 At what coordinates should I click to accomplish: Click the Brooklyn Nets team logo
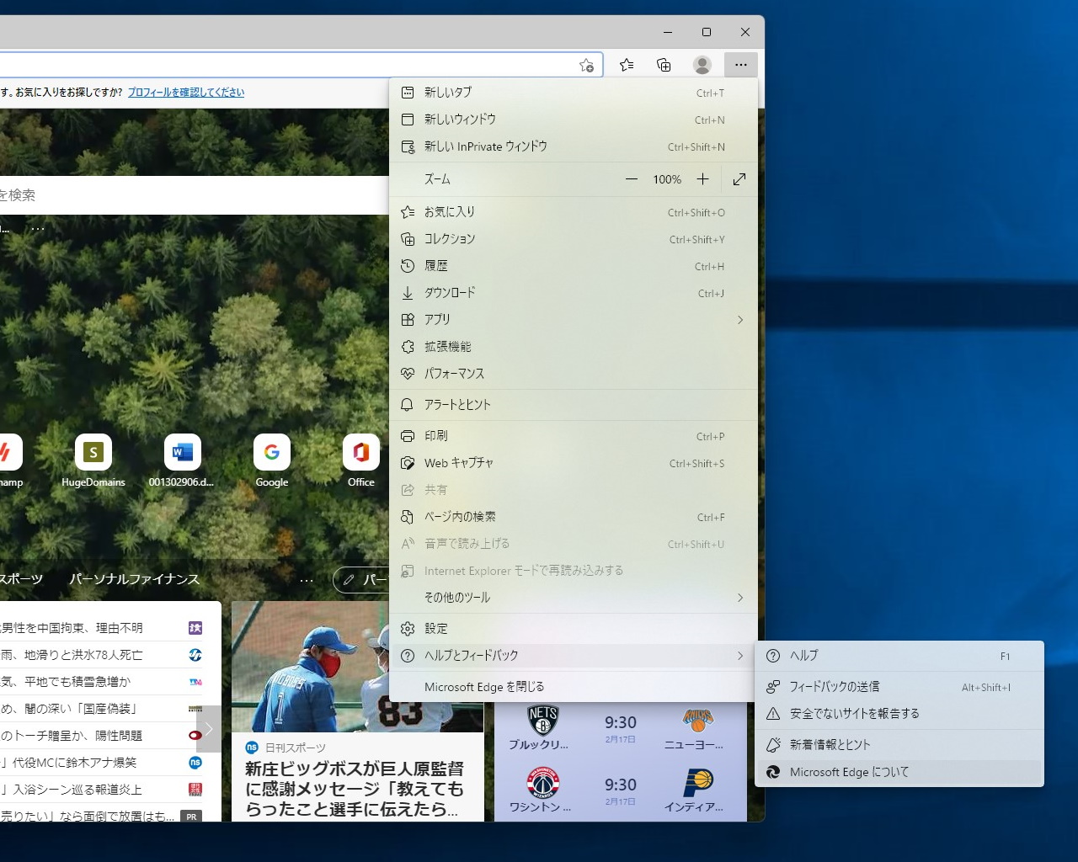coord(543,722)
